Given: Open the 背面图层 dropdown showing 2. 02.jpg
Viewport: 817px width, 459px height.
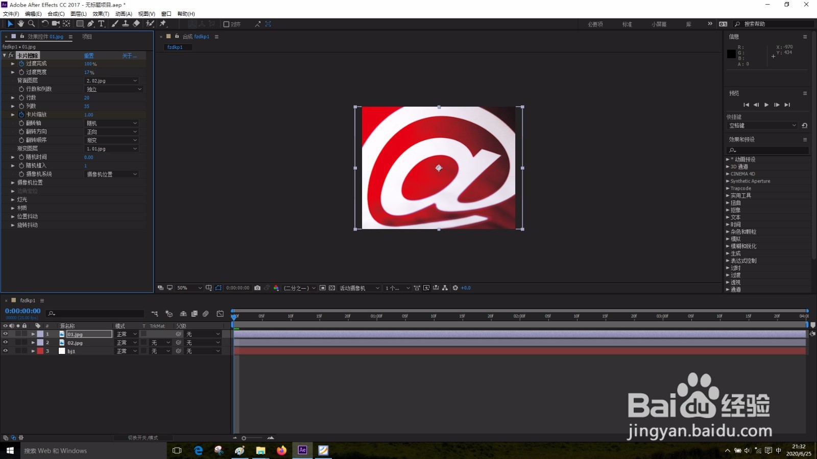Looking at the screenshot, I should pos(111,81).
